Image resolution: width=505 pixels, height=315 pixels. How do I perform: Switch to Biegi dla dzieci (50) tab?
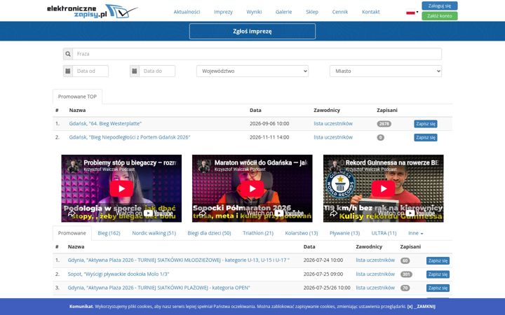[209, 233]
